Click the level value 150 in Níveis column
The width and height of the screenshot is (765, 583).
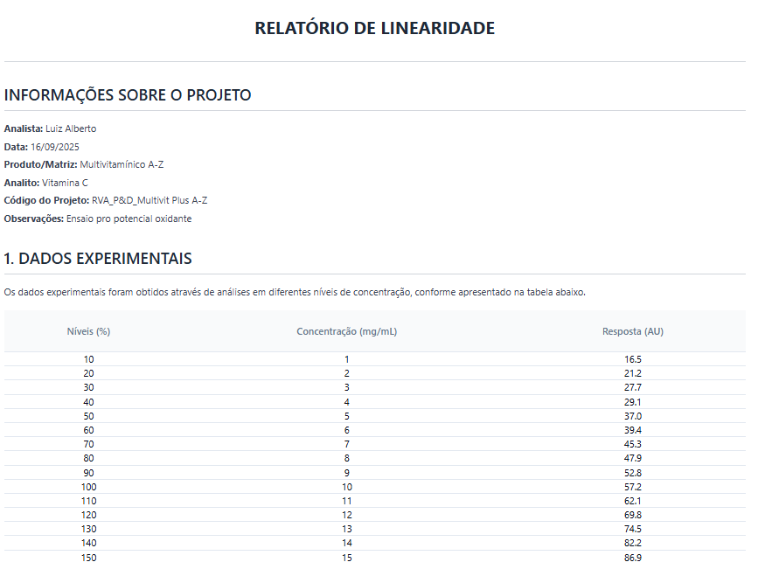point(88,558)
